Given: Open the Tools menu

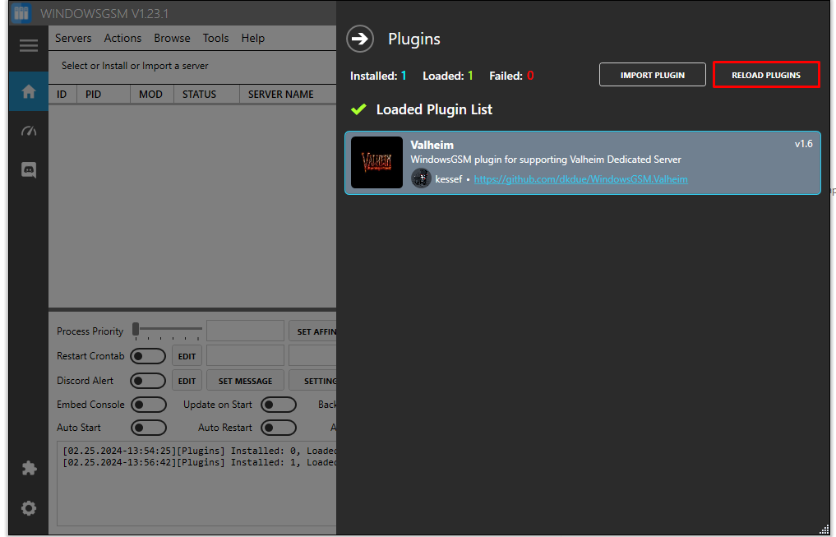Looking at the screenshot, I should coord(215,39).
